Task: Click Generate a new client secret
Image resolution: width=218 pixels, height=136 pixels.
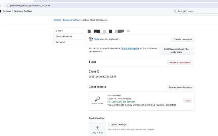Action: (x=180, y=87)
